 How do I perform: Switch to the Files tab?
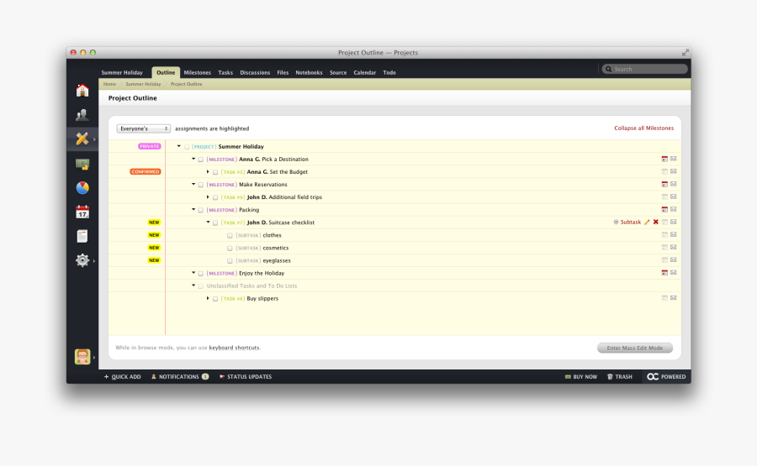pyautogui.click(x=283, y=73)
